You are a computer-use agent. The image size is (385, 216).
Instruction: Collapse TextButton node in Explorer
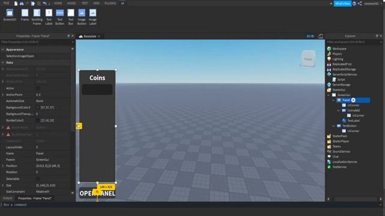[333, 126]
